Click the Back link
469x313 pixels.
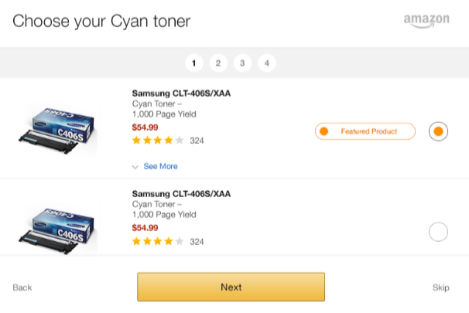(x=22, y=287)
